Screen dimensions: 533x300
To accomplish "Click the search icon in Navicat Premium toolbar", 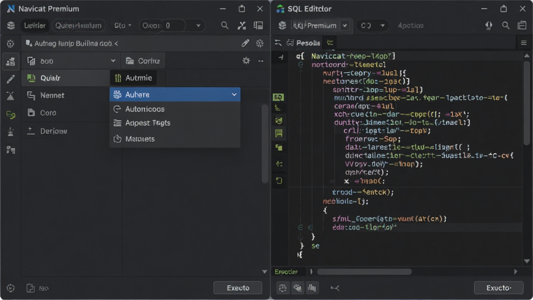I will [225, 26].
